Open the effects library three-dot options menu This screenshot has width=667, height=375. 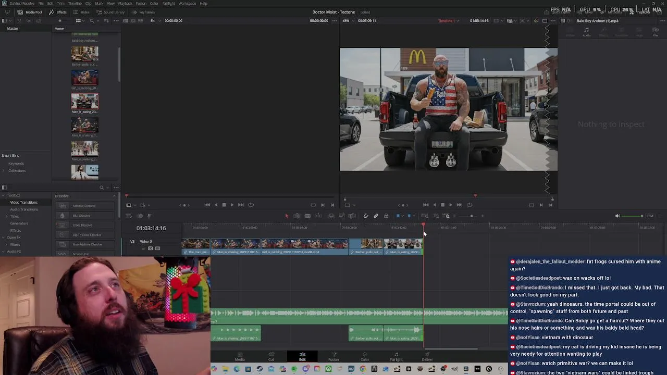point(116,187)
